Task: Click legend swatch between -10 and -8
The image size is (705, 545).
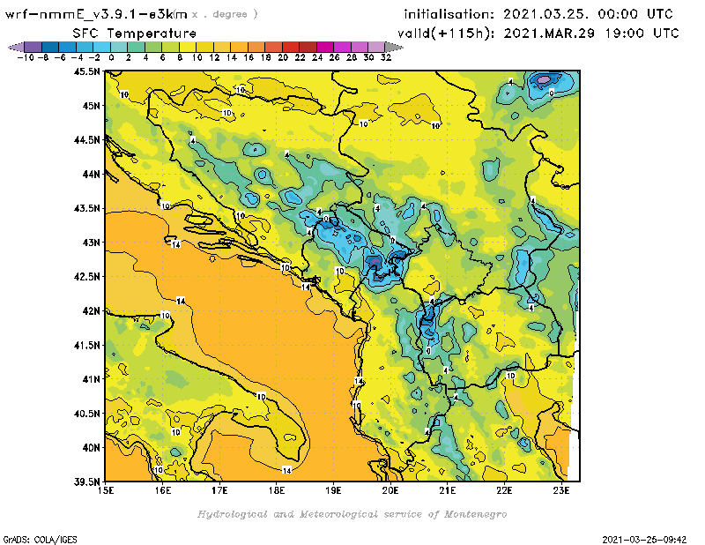Action: pyautogui.click(x=33, y=47)
